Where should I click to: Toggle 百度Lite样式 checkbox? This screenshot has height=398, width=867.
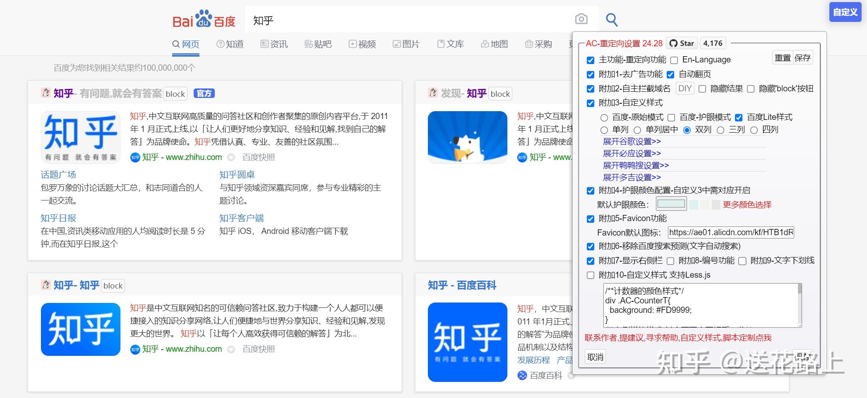(x=739, y=118)
